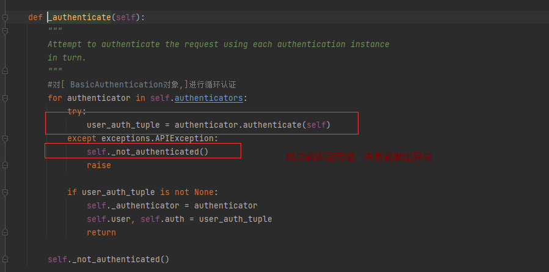This screenshot has height=272, width=549.
Task: Click gutter fold icon beside the if statement
Action: 4,192
